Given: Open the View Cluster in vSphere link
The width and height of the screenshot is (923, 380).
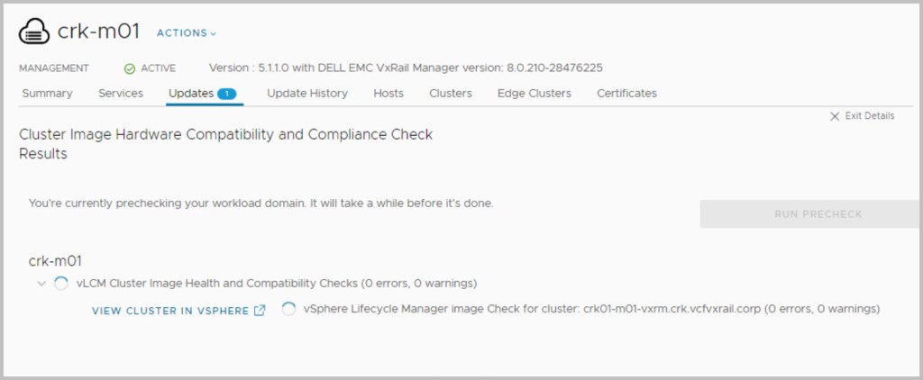Looking at the screenshot, I should [170, 311].
